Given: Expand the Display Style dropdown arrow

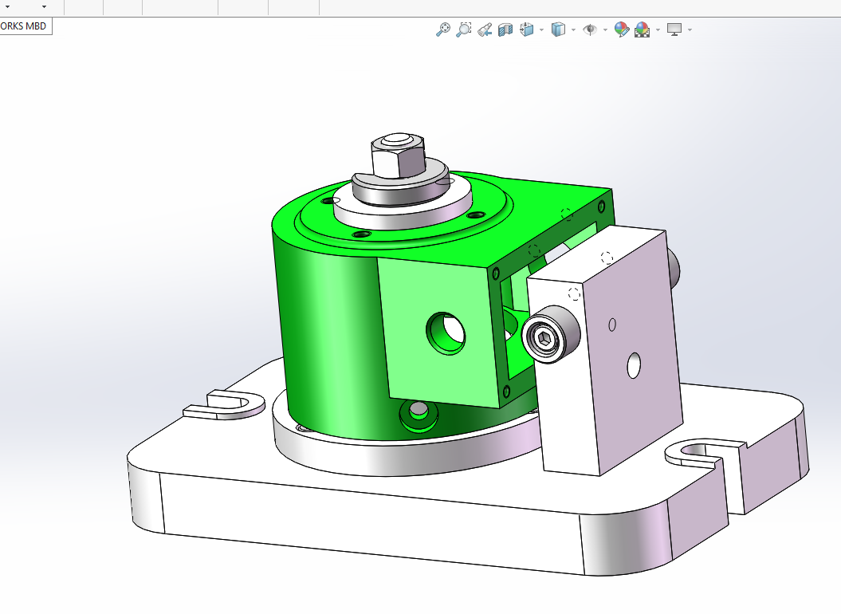Looking at the screenshot, I should click(573, 30).
